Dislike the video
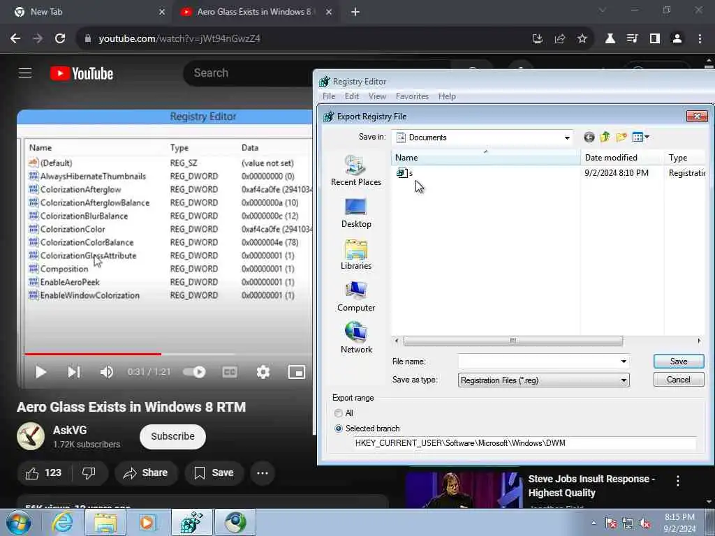The width and height of the screenshot is (715, 536). click(89, 473)
